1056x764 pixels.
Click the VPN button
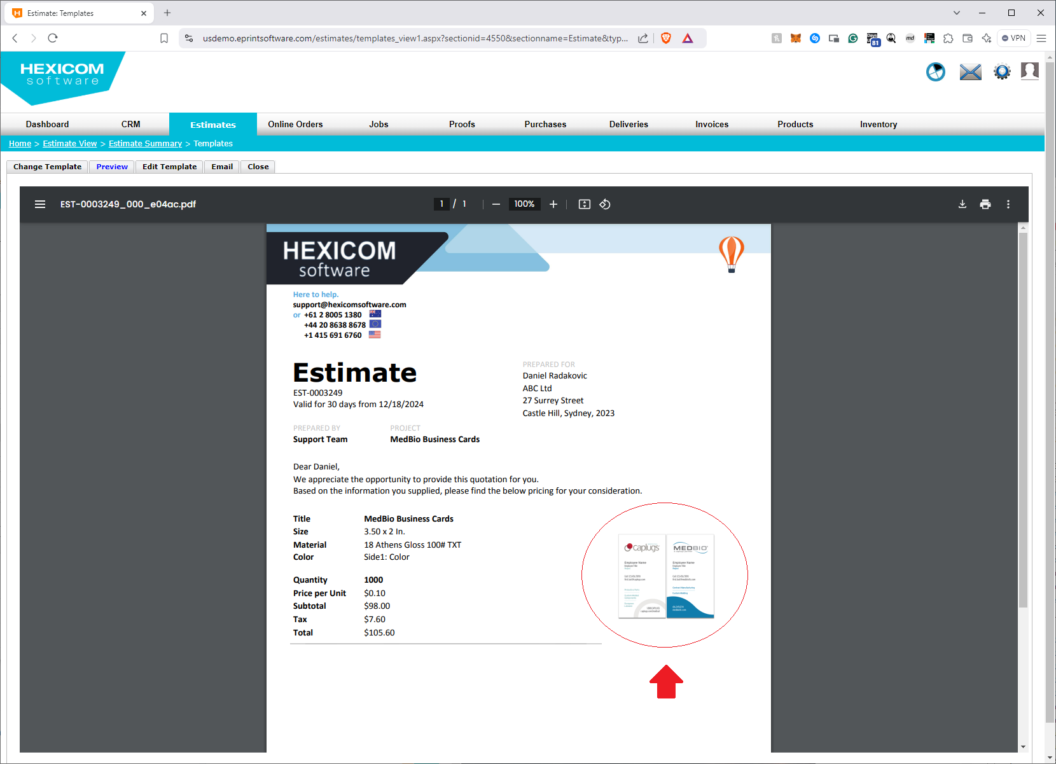pos(1014,38)
